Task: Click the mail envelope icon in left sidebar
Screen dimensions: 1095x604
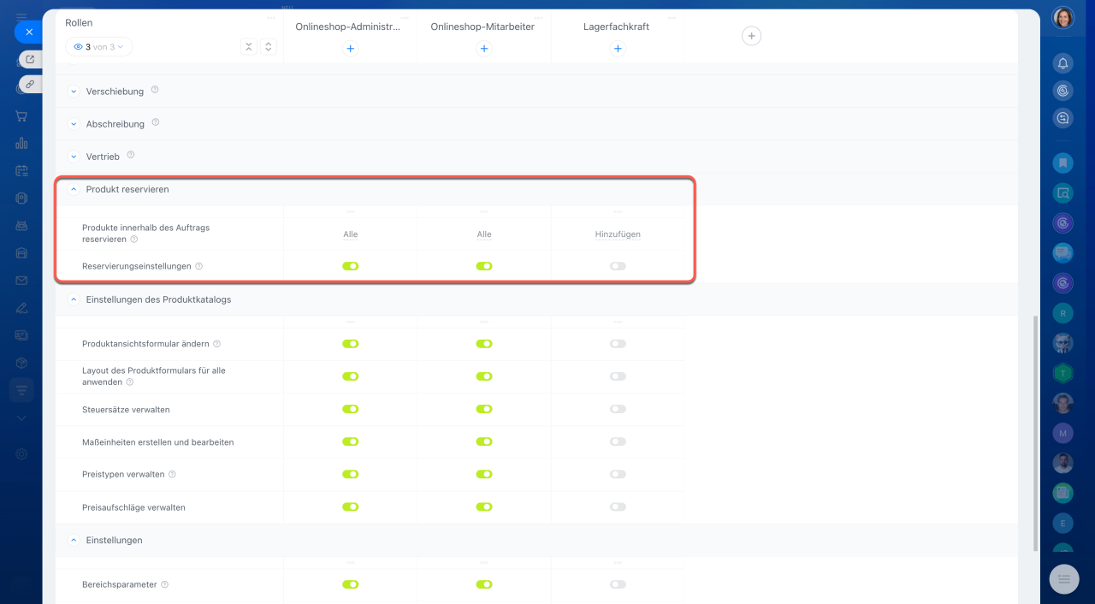Action: tap(21, 280)
